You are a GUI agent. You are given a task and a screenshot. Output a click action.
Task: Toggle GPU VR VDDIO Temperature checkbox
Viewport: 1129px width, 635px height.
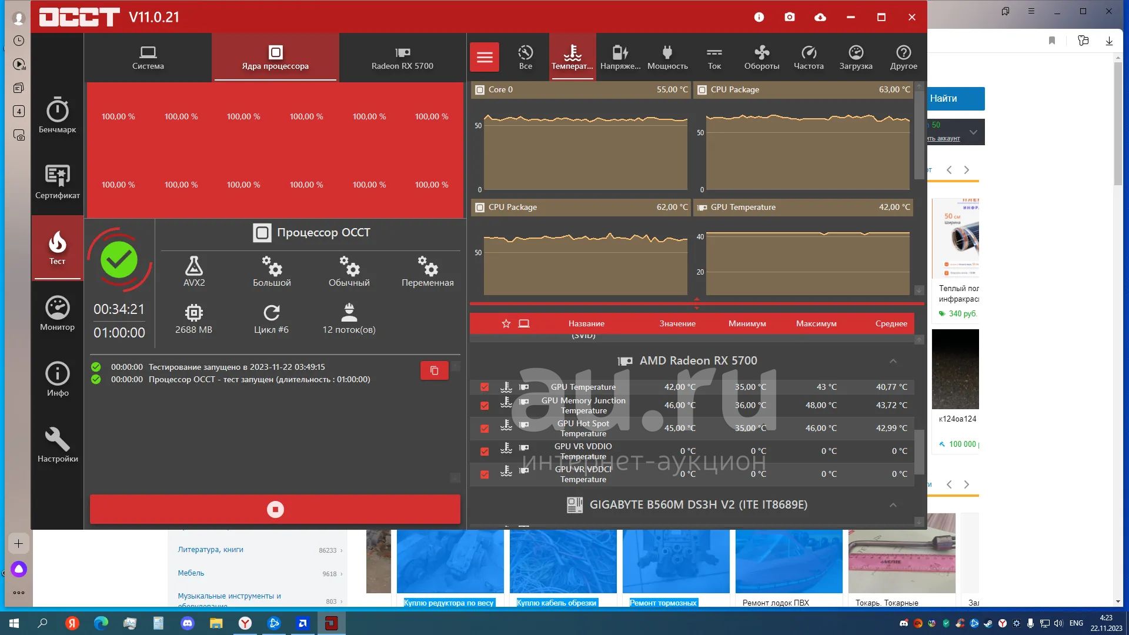click(x=485, y=452)
